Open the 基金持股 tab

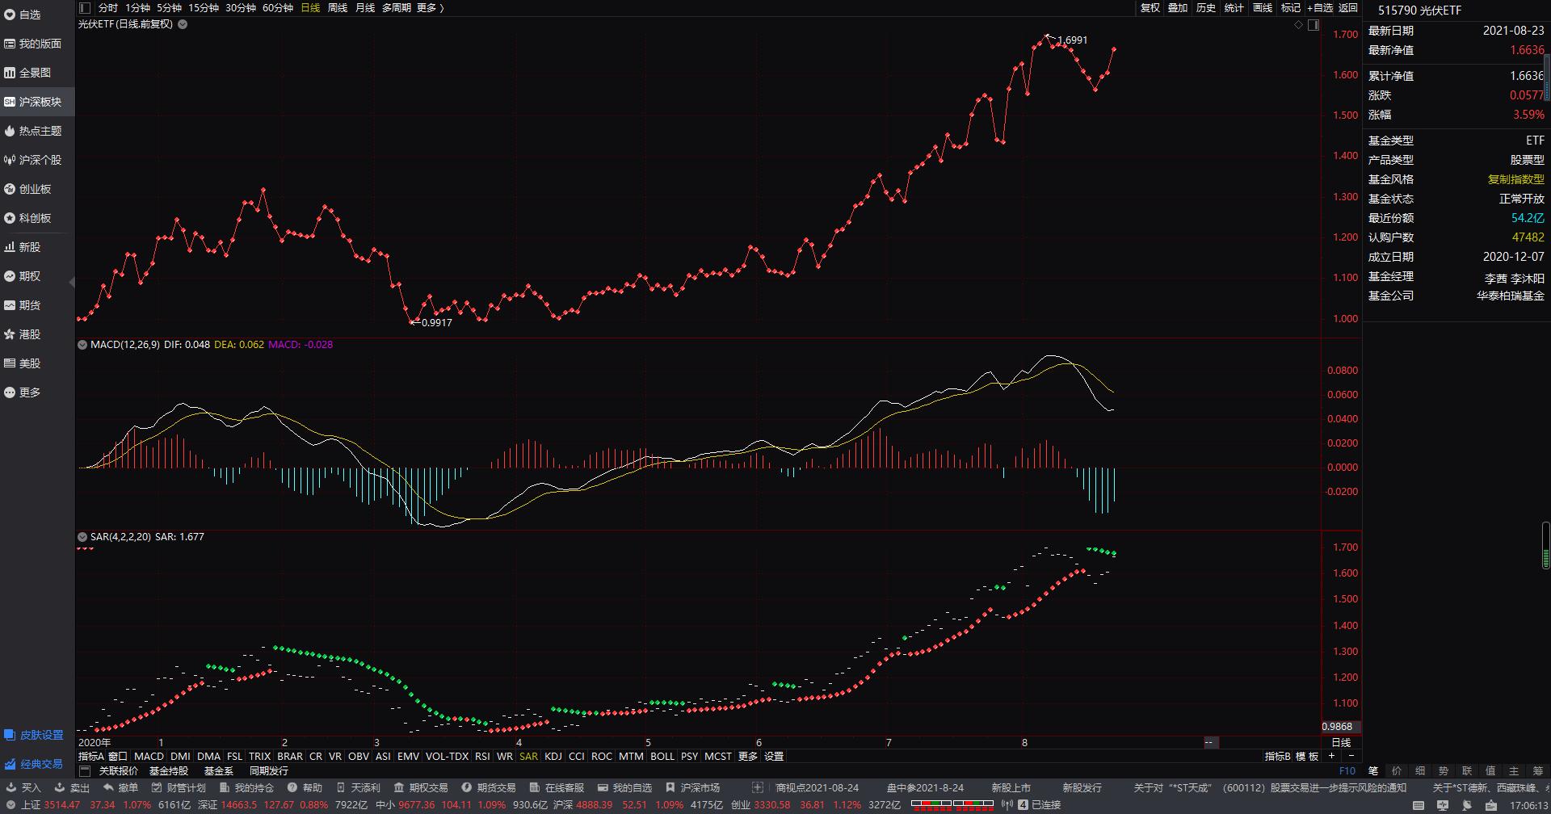click(x=169, y=770)
